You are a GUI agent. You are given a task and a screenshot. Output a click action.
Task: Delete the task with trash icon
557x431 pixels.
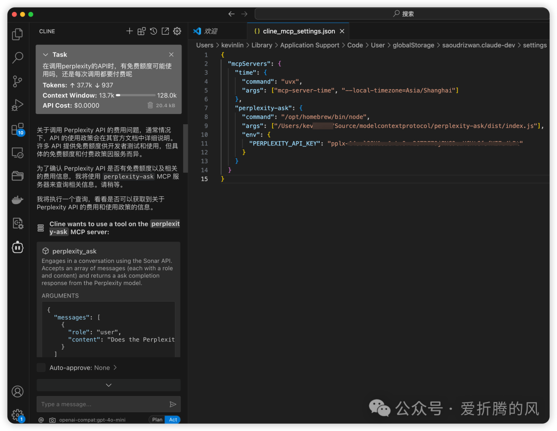pos(150,105)
